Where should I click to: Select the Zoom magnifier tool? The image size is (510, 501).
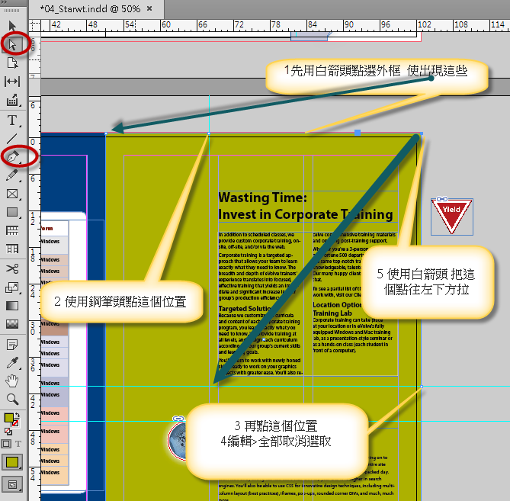[12, 399]
